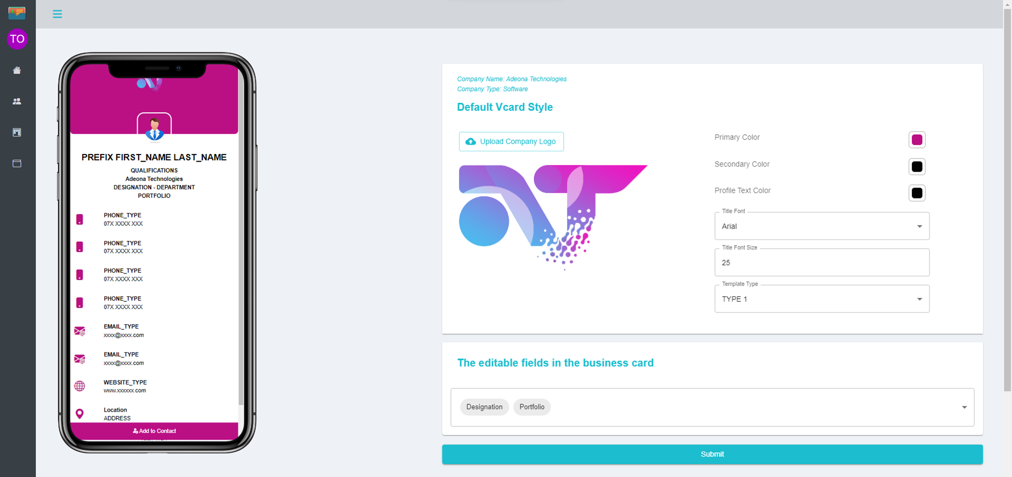Click the app logo at top left

[17, 12]
